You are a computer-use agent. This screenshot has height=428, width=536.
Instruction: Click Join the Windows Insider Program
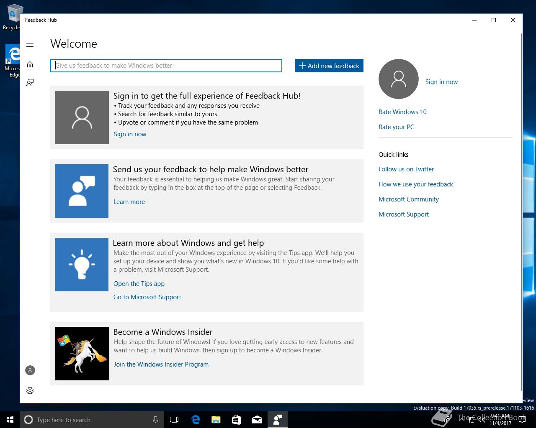click(161, 364)
